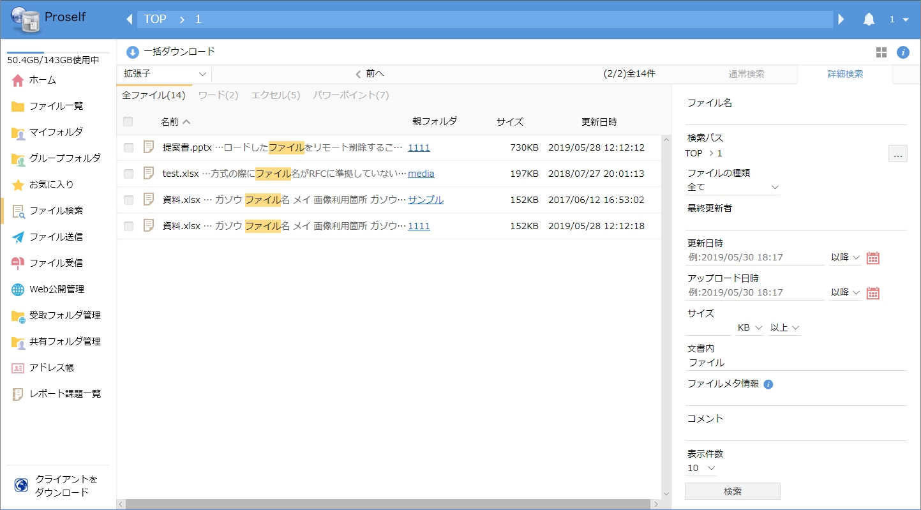921x510 pixels.
Task: Click the Proself logo icon
Action: point(26,20)
